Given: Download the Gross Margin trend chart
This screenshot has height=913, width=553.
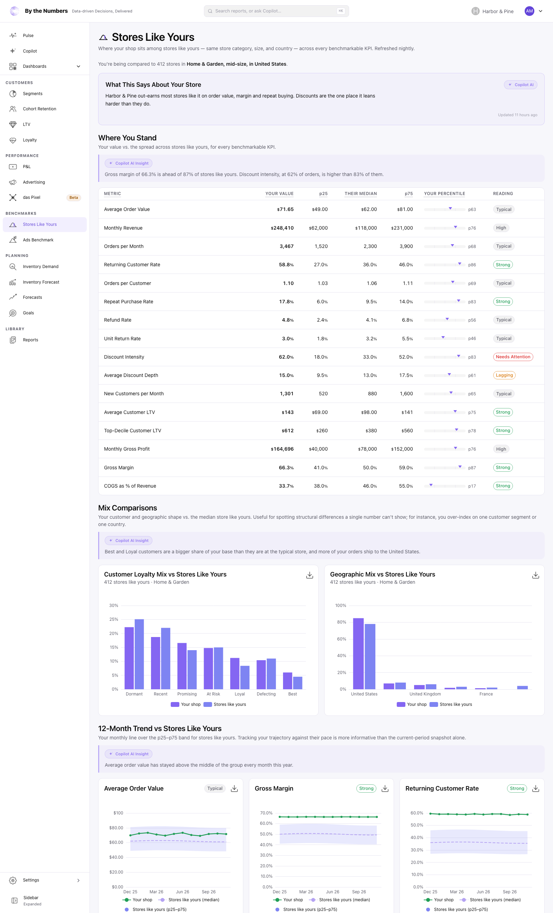Looking at the screenshot, I should click(x=385, y=788).
